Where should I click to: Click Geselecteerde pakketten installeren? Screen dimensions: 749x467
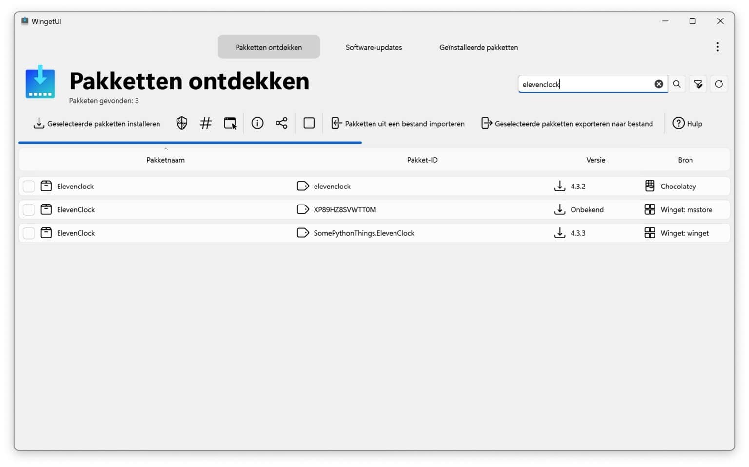[x=97, y=123]
